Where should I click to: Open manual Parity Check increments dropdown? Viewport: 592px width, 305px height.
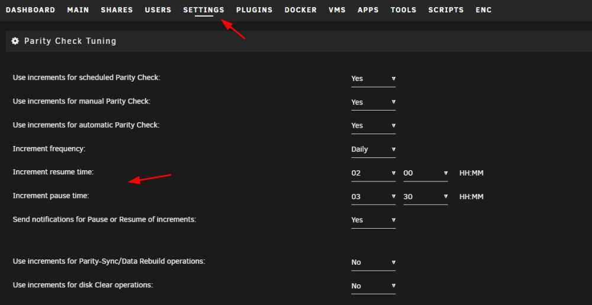(374, 102)
